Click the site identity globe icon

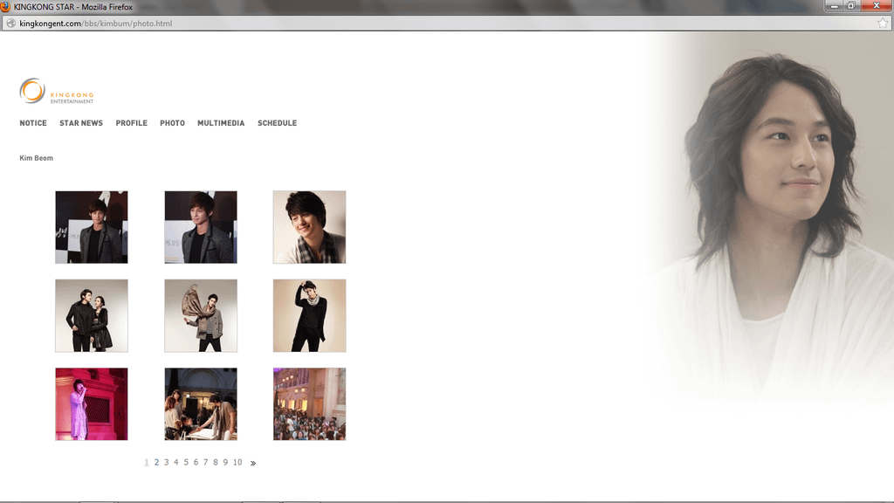(x=10, y=24)
